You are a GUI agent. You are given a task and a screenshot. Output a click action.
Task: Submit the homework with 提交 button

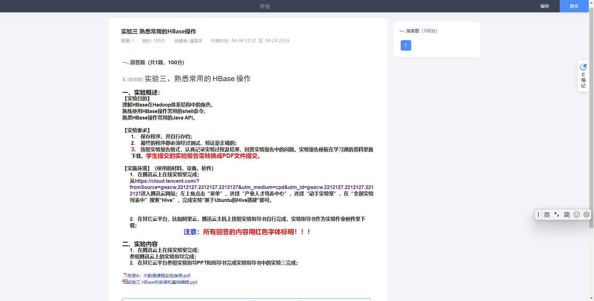click(574, 6)
